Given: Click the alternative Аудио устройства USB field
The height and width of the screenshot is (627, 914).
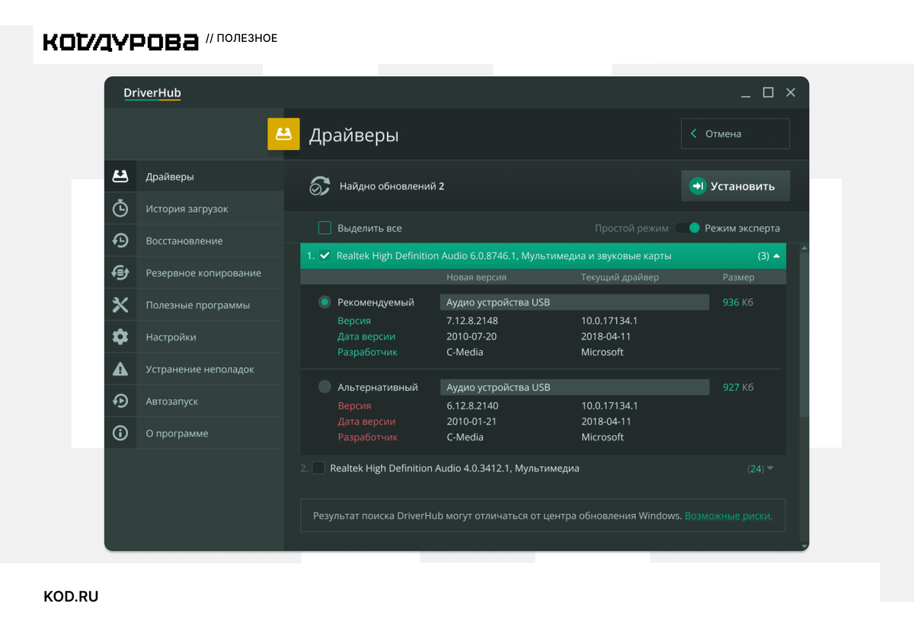Looking at the screenshot, I should click(x=575, y=387).
